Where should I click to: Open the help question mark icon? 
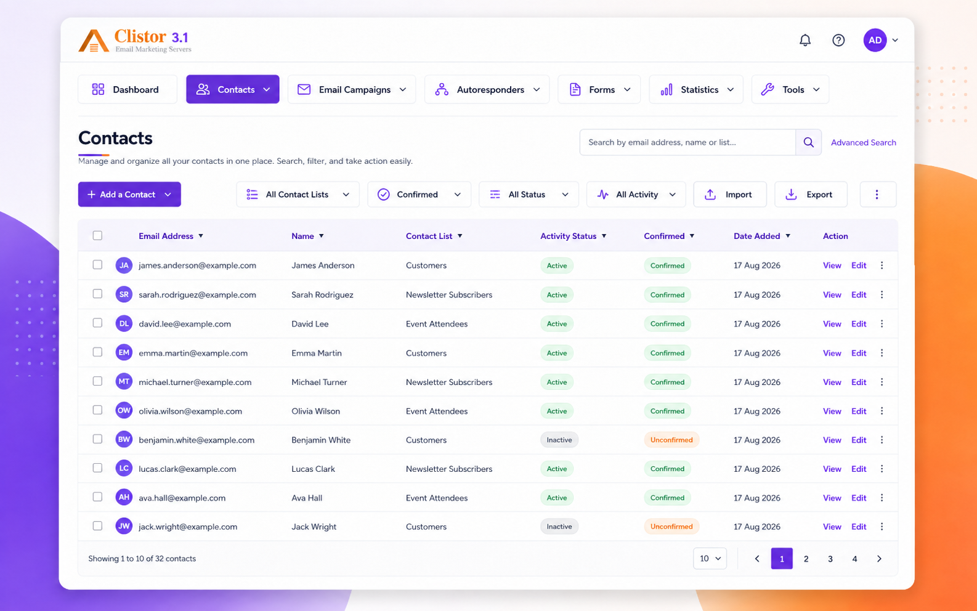tap(838, 40)
